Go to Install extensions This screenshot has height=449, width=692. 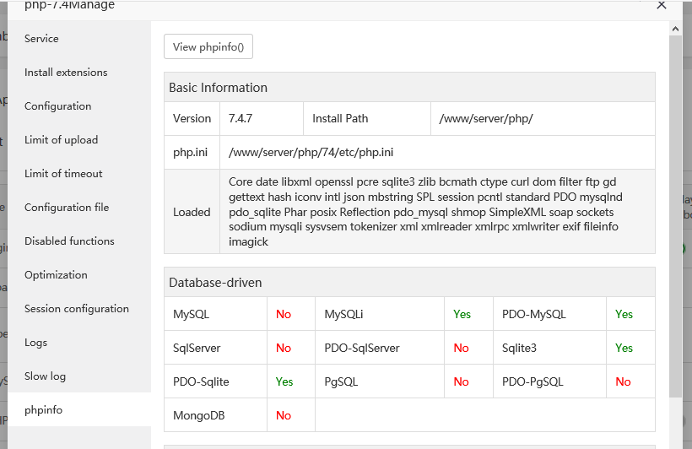tap(66, 73)
